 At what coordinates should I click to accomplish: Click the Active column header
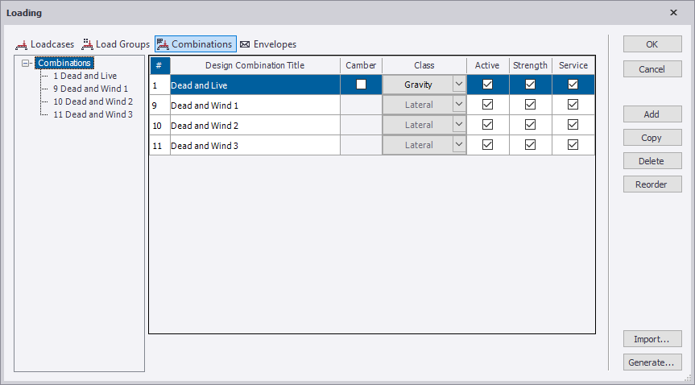tap(487, 65)
